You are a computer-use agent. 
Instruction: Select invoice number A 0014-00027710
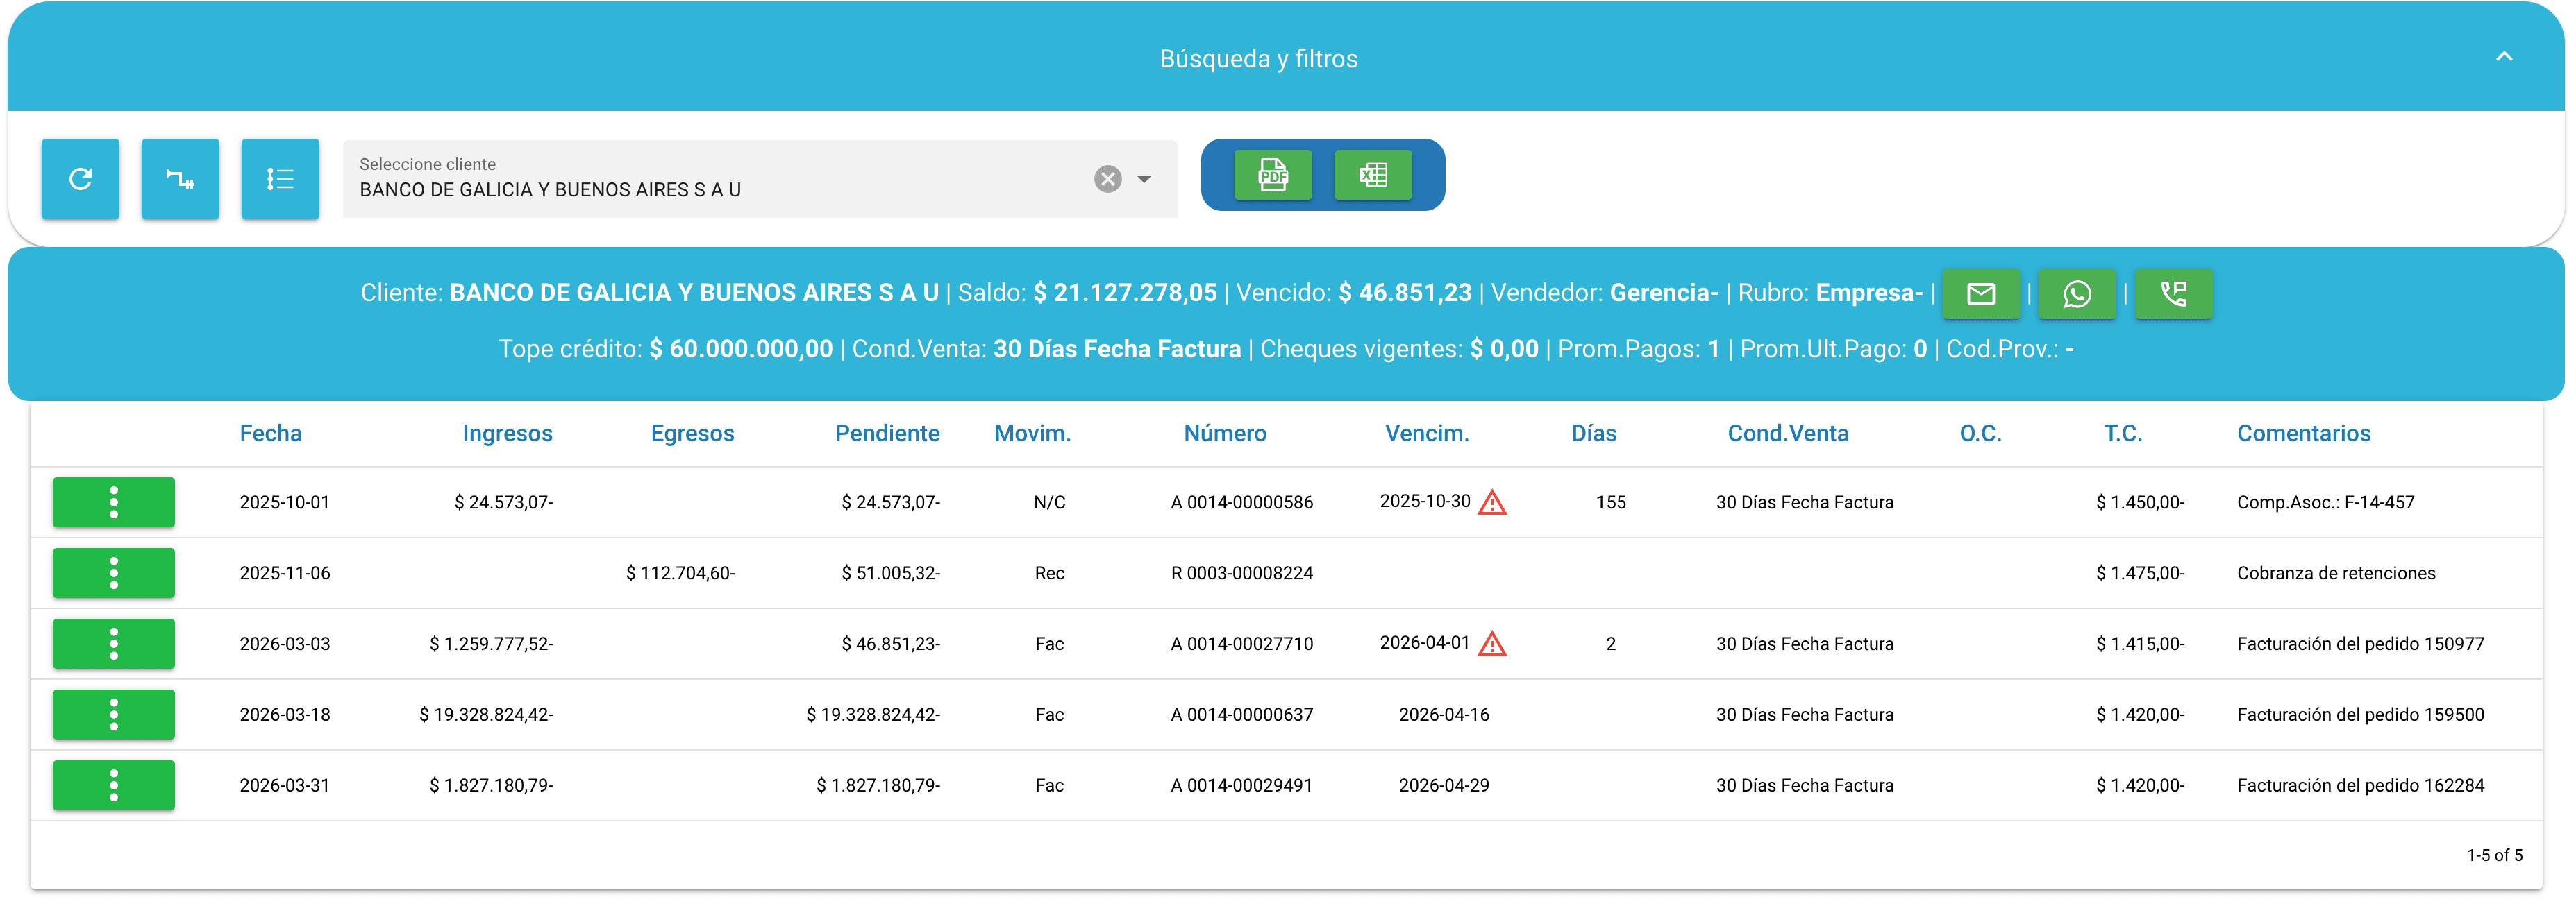(x=1241, y=644)
